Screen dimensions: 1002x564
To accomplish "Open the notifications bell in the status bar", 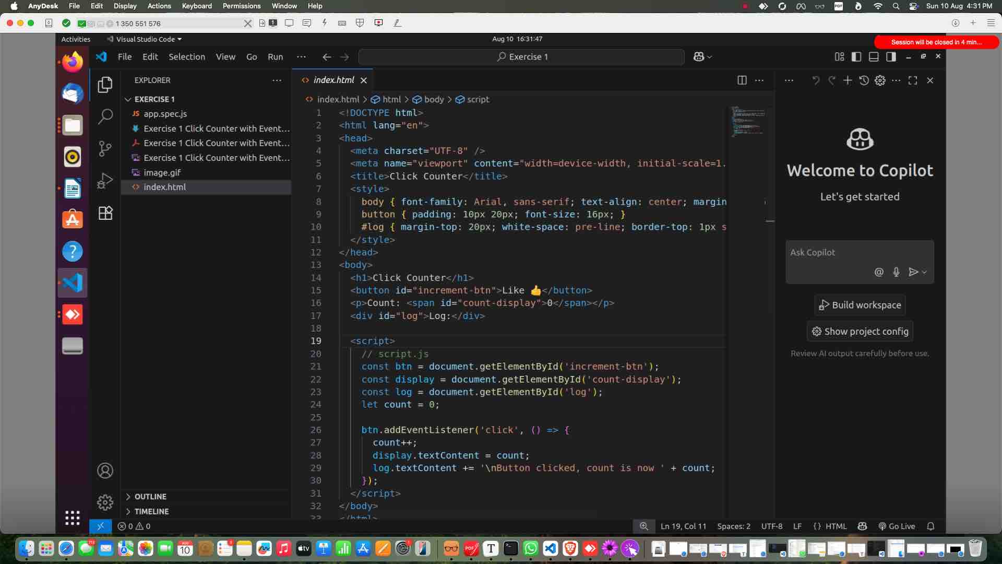I will 931,526.
